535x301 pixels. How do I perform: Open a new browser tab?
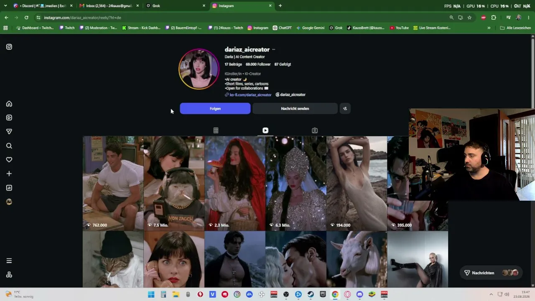(280, 6)
